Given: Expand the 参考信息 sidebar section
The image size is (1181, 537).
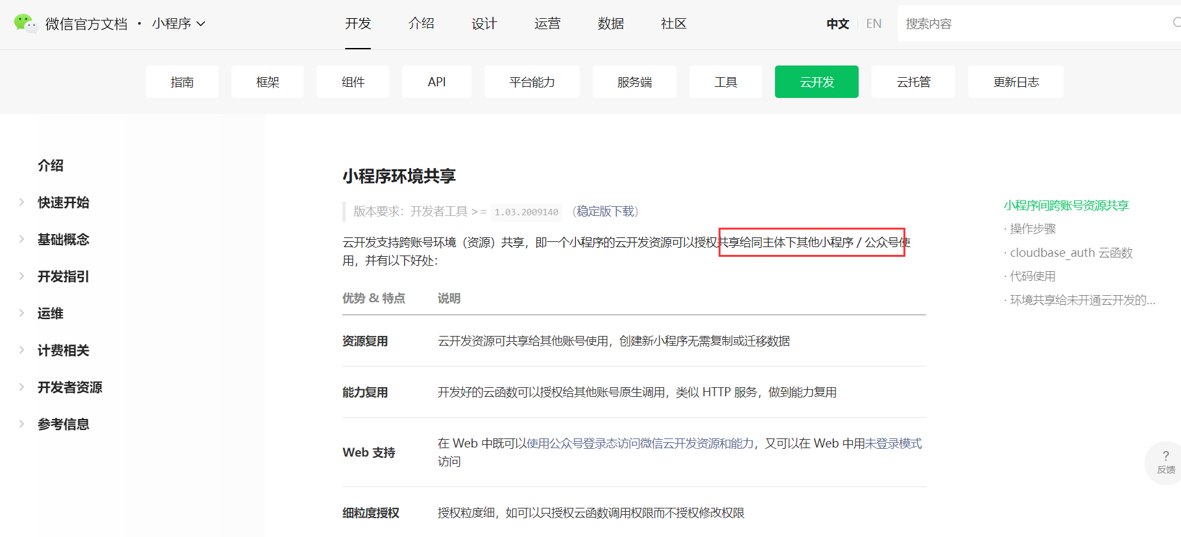Looking at the screenshot, I should click(x=63, y=424).
